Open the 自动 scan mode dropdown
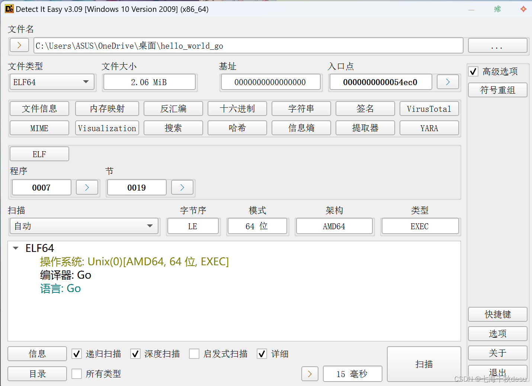Viewport: 532px width, 386px height. (150, 226)
